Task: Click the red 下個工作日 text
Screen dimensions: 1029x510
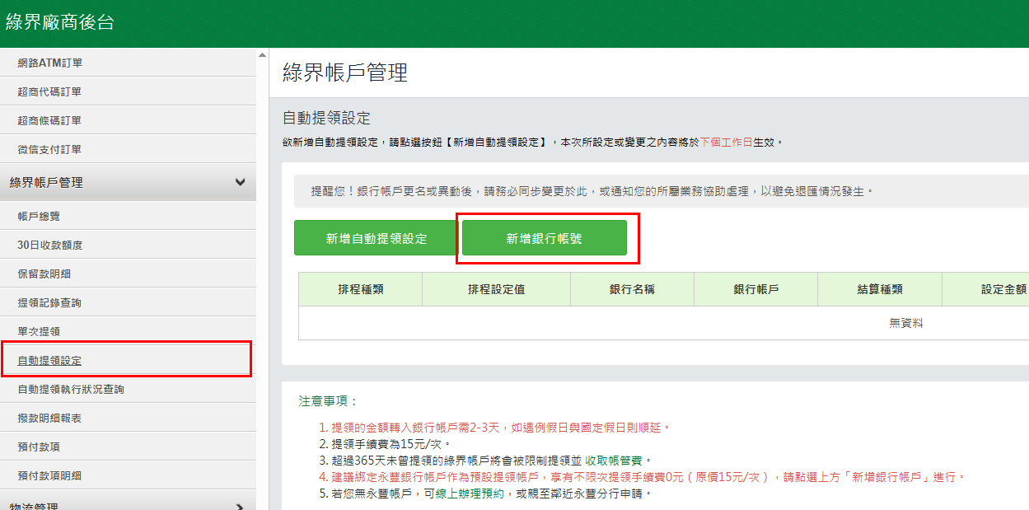Action: pos(727,142)
